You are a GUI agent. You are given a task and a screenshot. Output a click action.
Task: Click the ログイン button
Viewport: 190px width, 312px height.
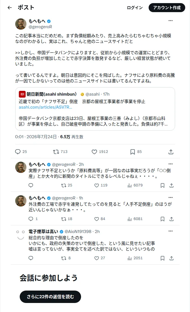point(135,8)
